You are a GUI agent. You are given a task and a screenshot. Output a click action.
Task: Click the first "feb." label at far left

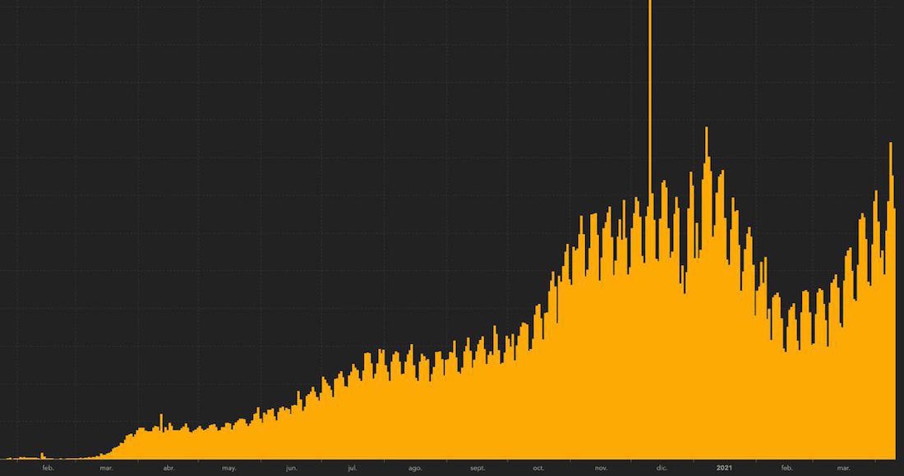click(48, 468)
